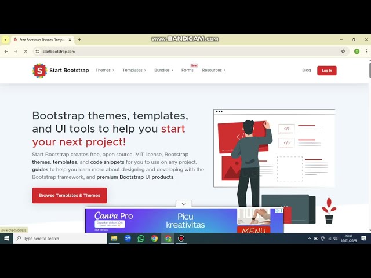Click the 'guides' bold link

point(40,170)
